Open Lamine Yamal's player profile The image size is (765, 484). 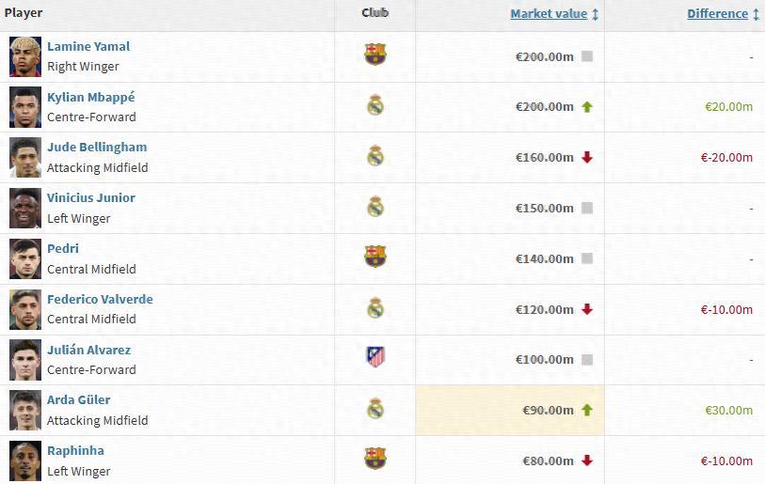pos(88,46)
